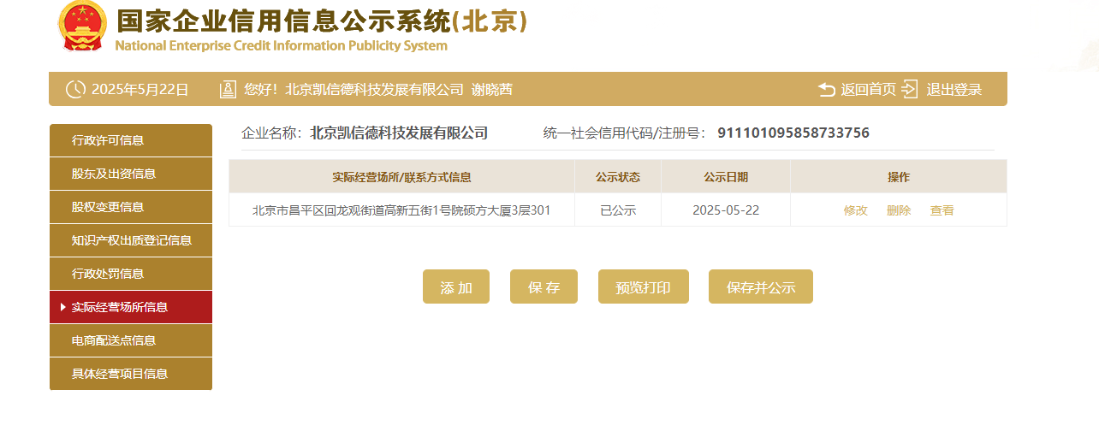
Task: Click the return arrow icon before 返回首页
Action: pyautogui.click(x=827, y=89)
